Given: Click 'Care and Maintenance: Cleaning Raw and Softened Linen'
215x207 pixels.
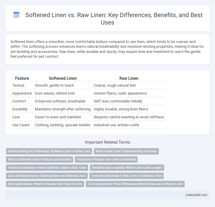Looking at the screenshot, I should (47, 176).
